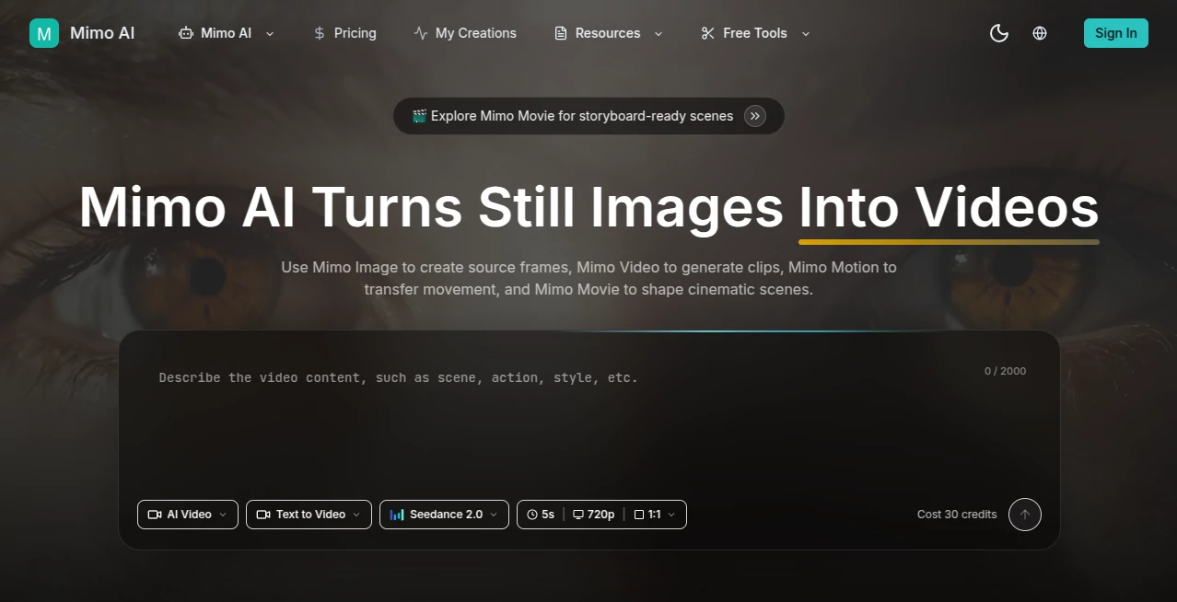Toggle dark mode with the moon icon
This screenshot has height=602, width=1177.
998,33
